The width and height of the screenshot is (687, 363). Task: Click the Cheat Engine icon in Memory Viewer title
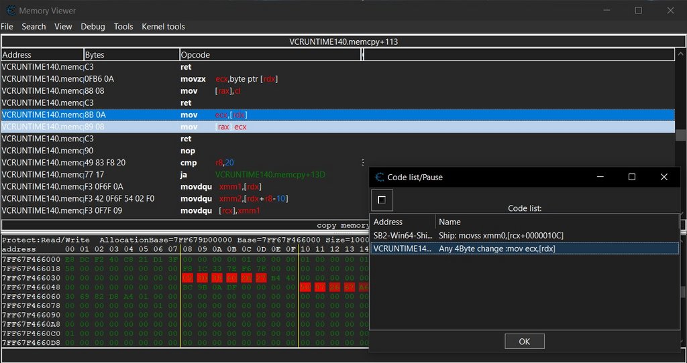coord(11,11)
